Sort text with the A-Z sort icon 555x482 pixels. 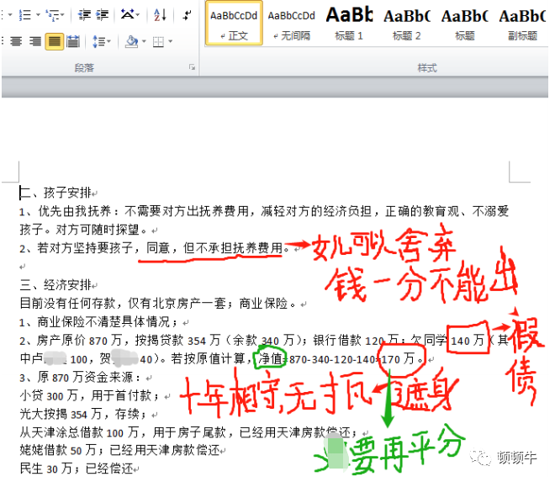pyautogui.click(x=160, y=15)
